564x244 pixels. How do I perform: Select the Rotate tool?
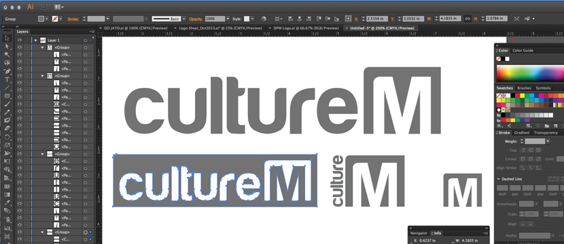(x=7, y=137)
